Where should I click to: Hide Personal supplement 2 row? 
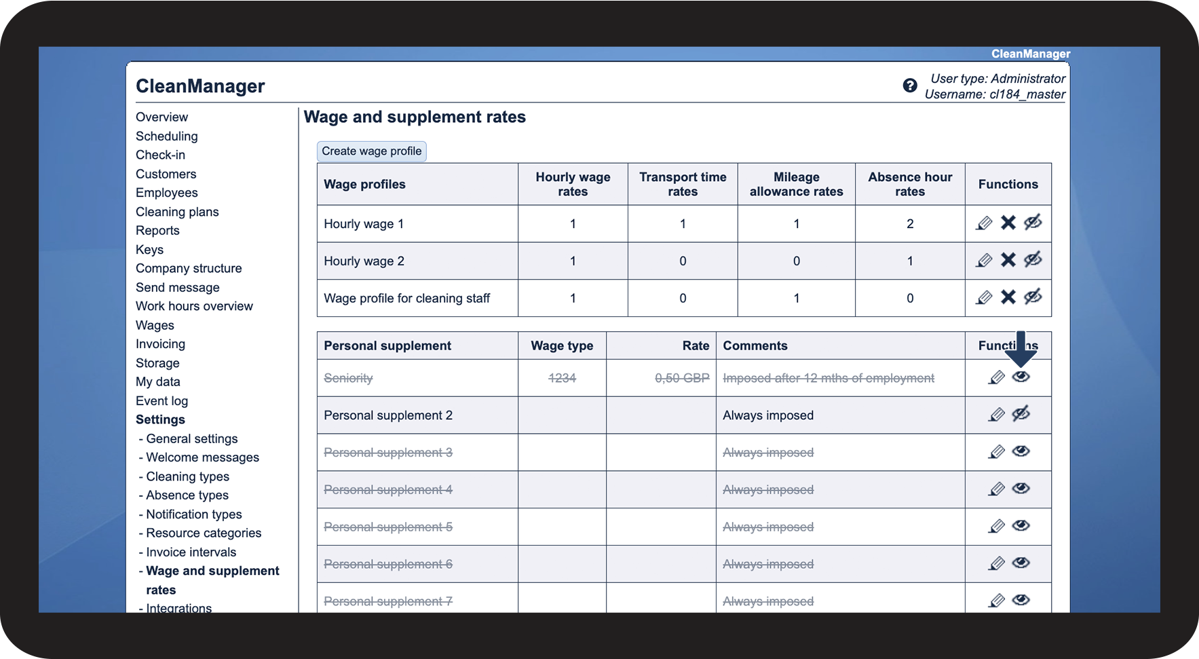1021,414
